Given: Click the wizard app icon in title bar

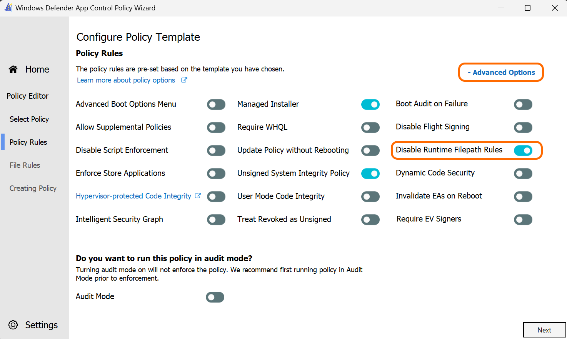Looking at the screenshot, I should point(8,8).
